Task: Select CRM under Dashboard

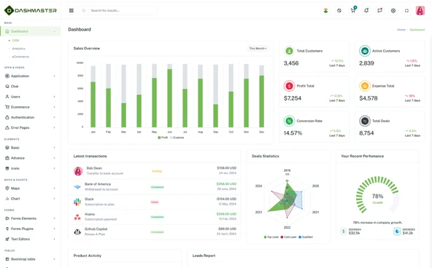Action: pos(15,40)
